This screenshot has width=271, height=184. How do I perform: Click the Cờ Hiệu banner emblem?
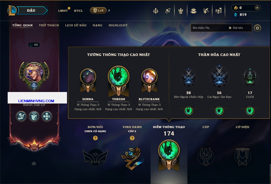[242, 156]
